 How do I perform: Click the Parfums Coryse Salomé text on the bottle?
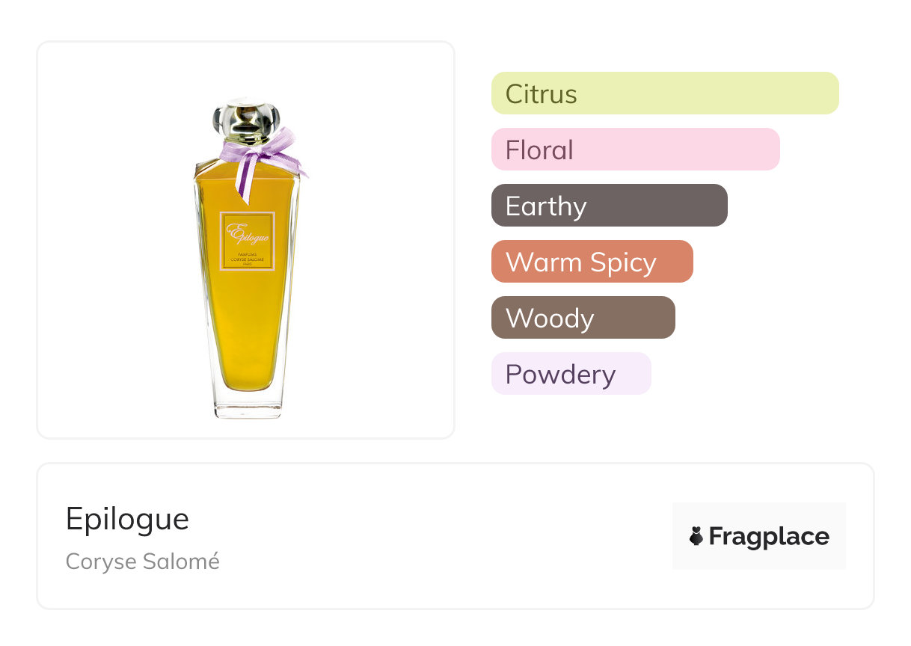(247, 259)
